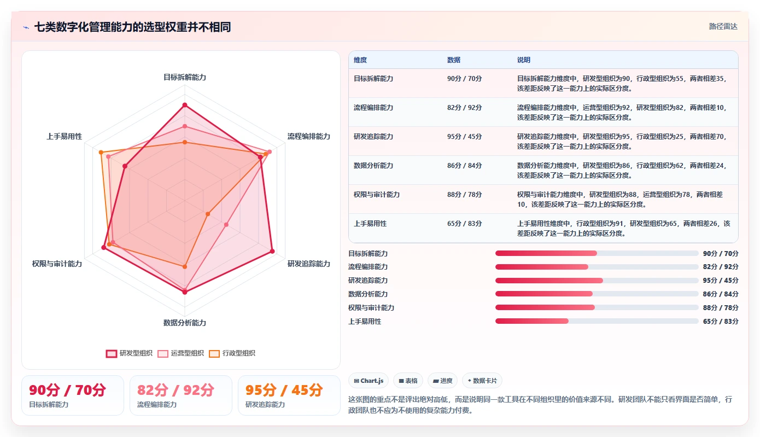Click the 上手易用性 progress bar

597,321
